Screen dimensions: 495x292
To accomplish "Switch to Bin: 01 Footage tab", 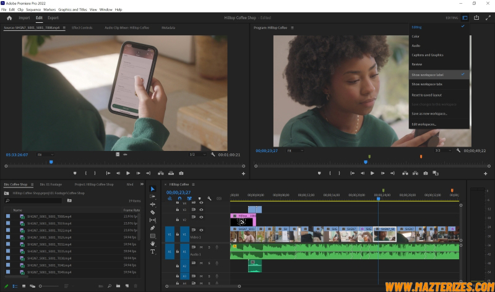I will pyautogui.click(x=51, y=184).
